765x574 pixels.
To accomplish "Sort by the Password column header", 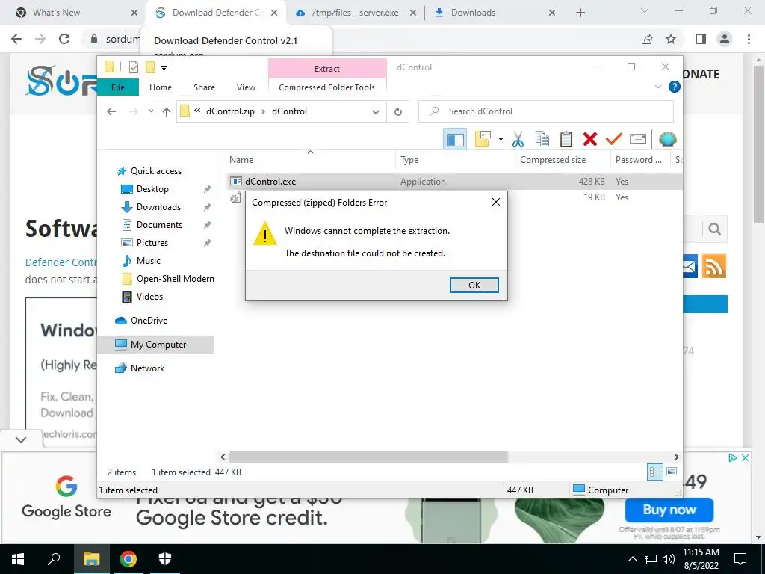I will pyautogui.click(x=639, y=160).
